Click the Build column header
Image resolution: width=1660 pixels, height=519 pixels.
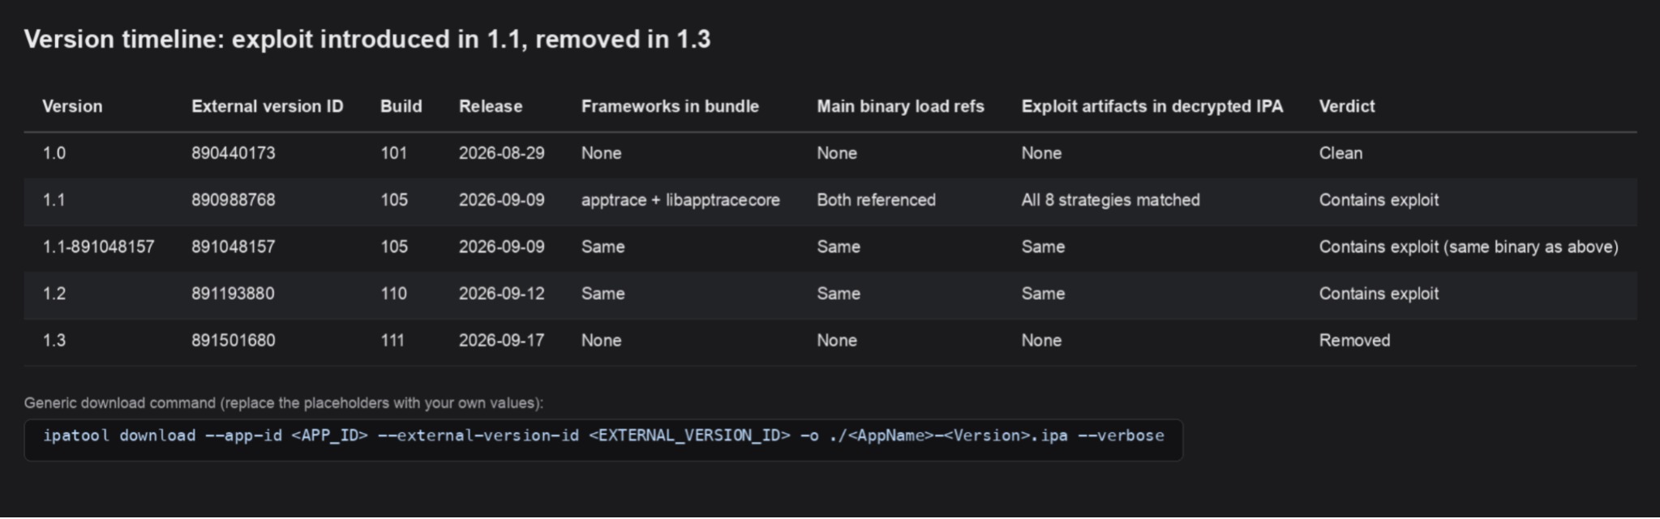(401, 106)
